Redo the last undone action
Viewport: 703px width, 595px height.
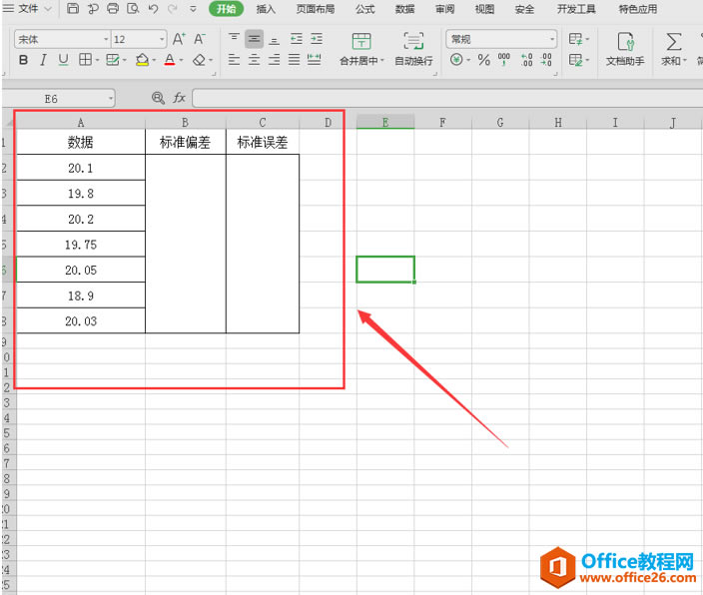click(172, 8)
